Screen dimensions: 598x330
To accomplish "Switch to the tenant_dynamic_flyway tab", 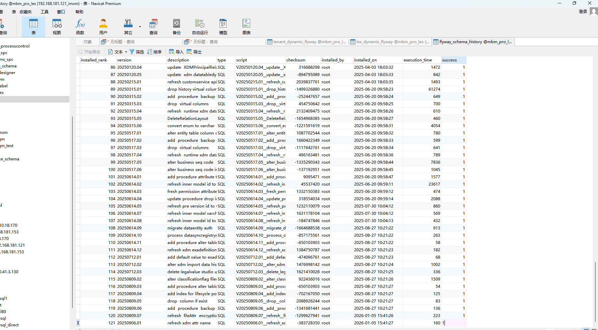I will 307,42.
